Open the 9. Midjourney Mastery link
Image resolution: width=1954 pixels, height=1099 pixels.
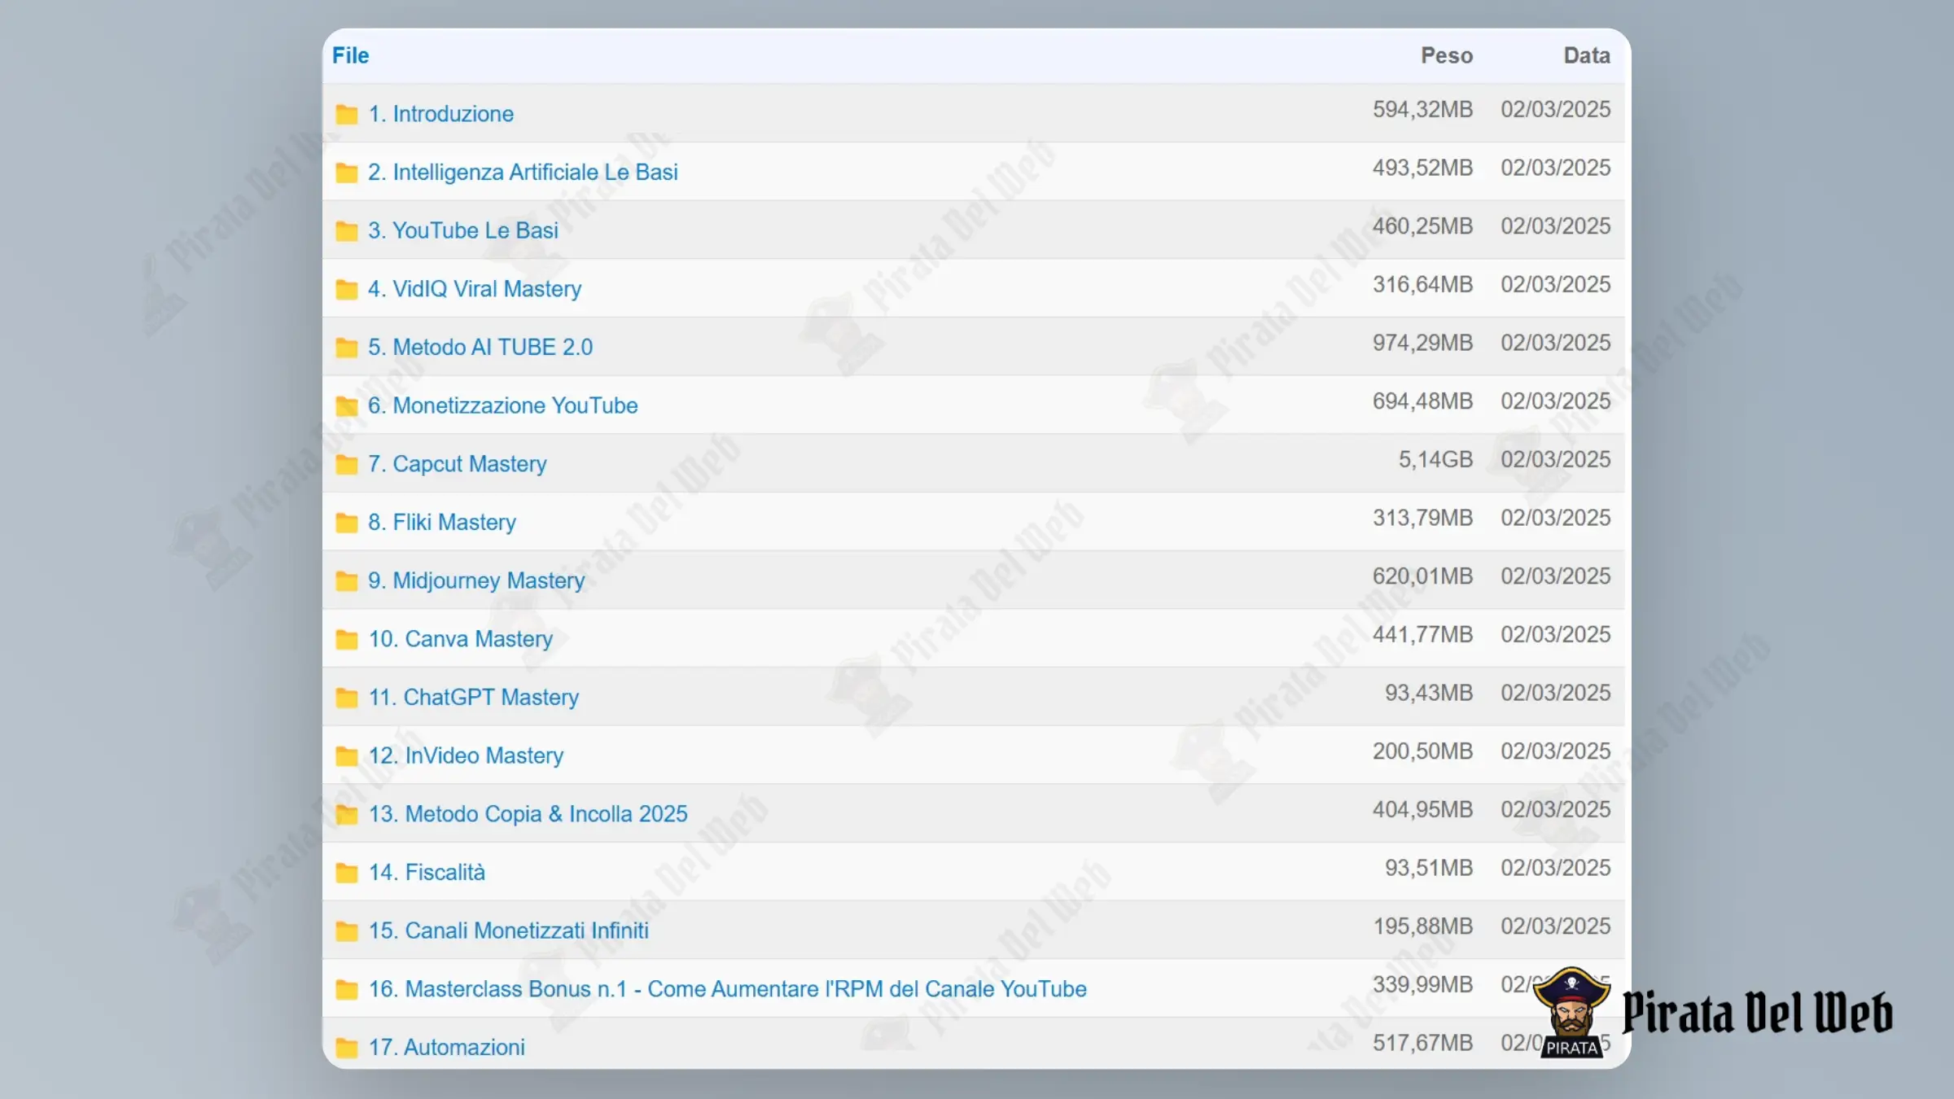476,580
